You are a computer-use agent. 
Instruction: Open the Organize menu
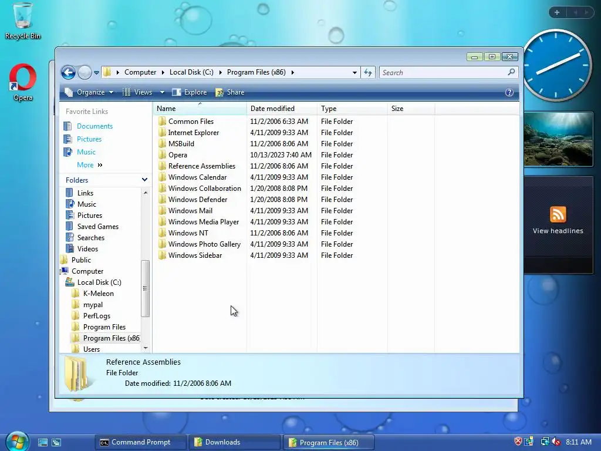click(89, 92)
